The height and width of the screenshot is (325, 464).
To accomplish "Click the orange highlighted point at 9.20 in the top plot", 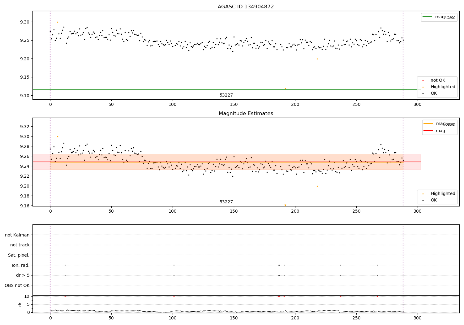I will click(x=317, y=59).
